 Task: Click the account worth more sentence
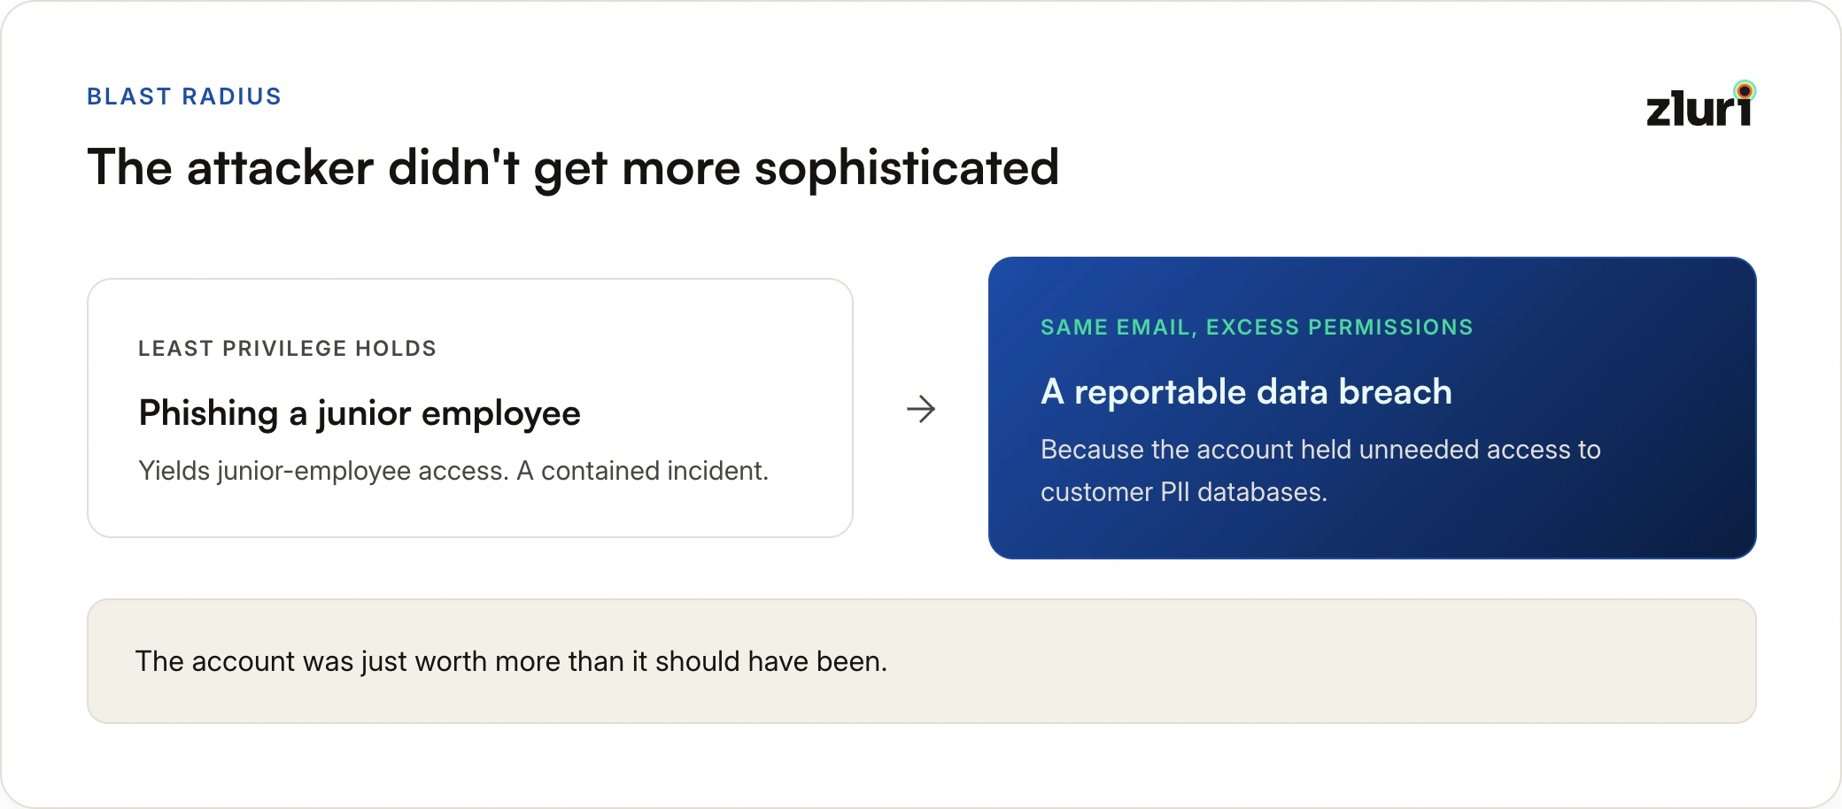(x=511, y=662)
